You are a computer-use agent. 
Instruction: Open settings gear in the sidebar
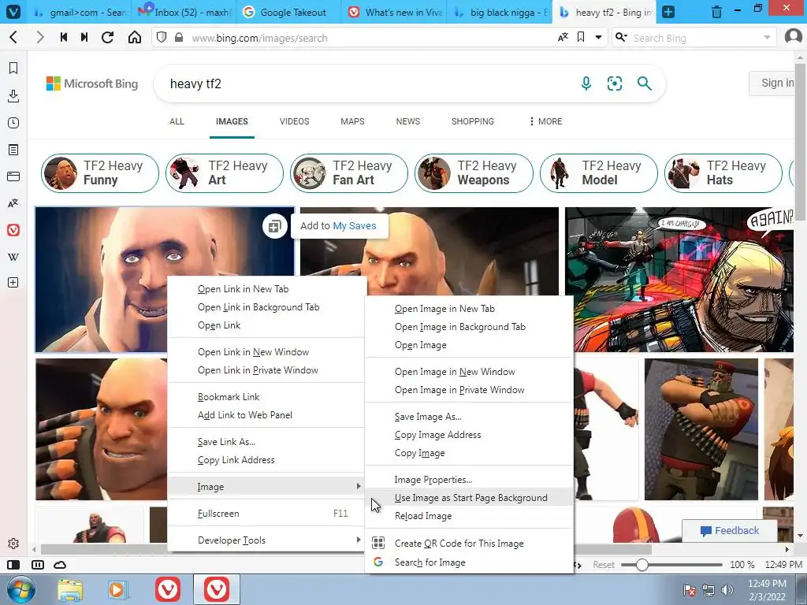[x=13, y=544]
